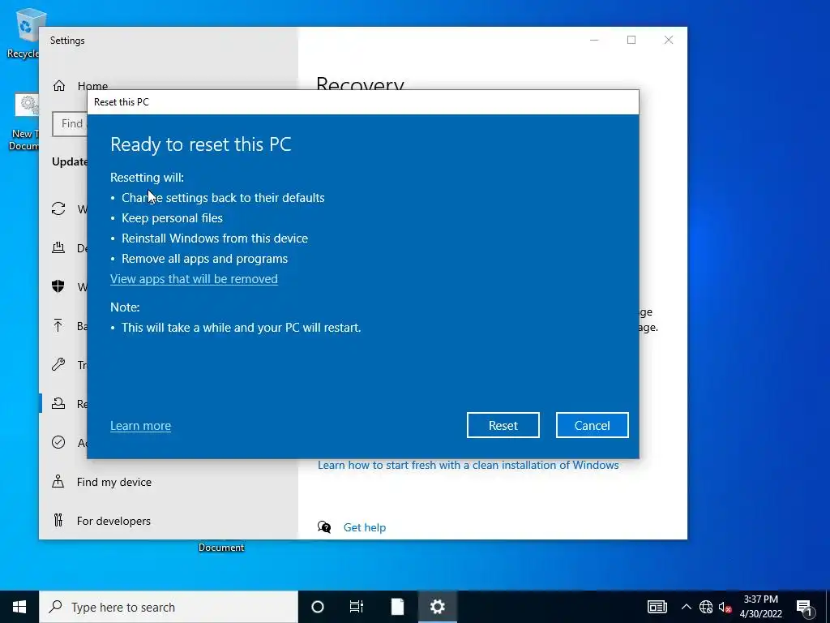This screenshot has height=623, width=830.
Task: Open Cortana from the taskbar
Action: [318, 607]
